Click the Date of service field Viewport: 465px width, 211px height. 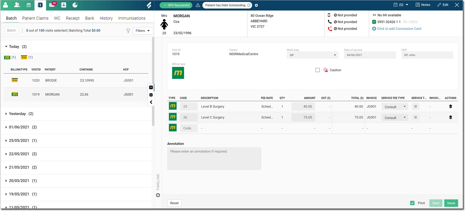point(370,55)
